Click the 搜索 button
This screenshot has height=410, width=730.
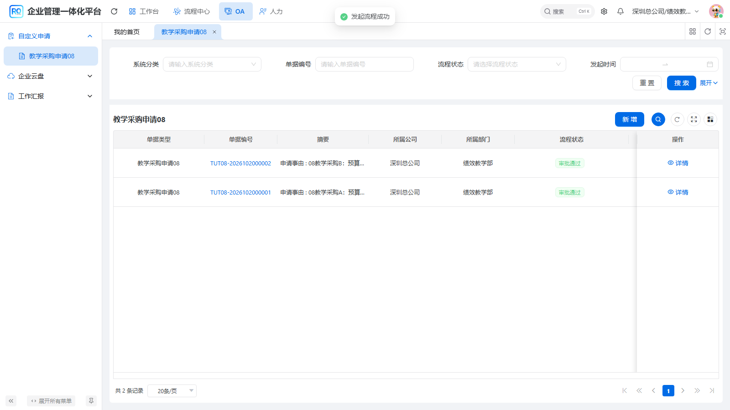[x=682, y=83]
